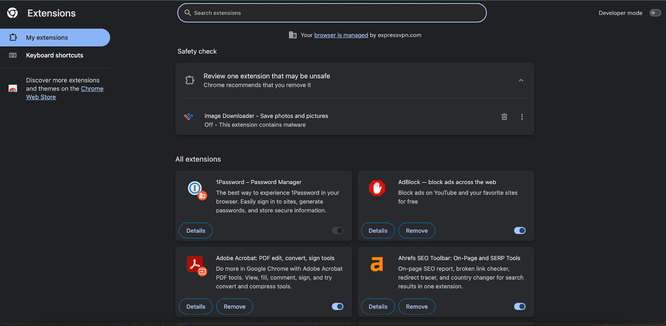
Task: Follow the "browser is managed" link
Action: (x=341, y=35)
